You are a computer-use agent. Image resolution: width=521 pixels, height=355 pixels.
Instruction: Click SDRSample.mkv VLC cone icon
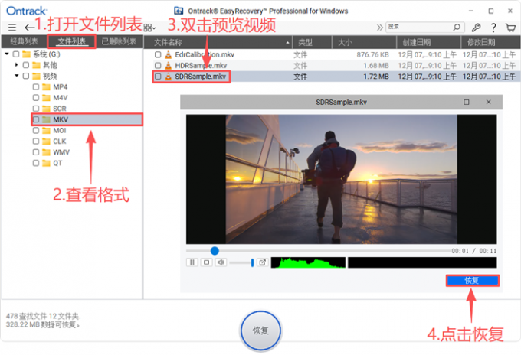click(169, 77)
